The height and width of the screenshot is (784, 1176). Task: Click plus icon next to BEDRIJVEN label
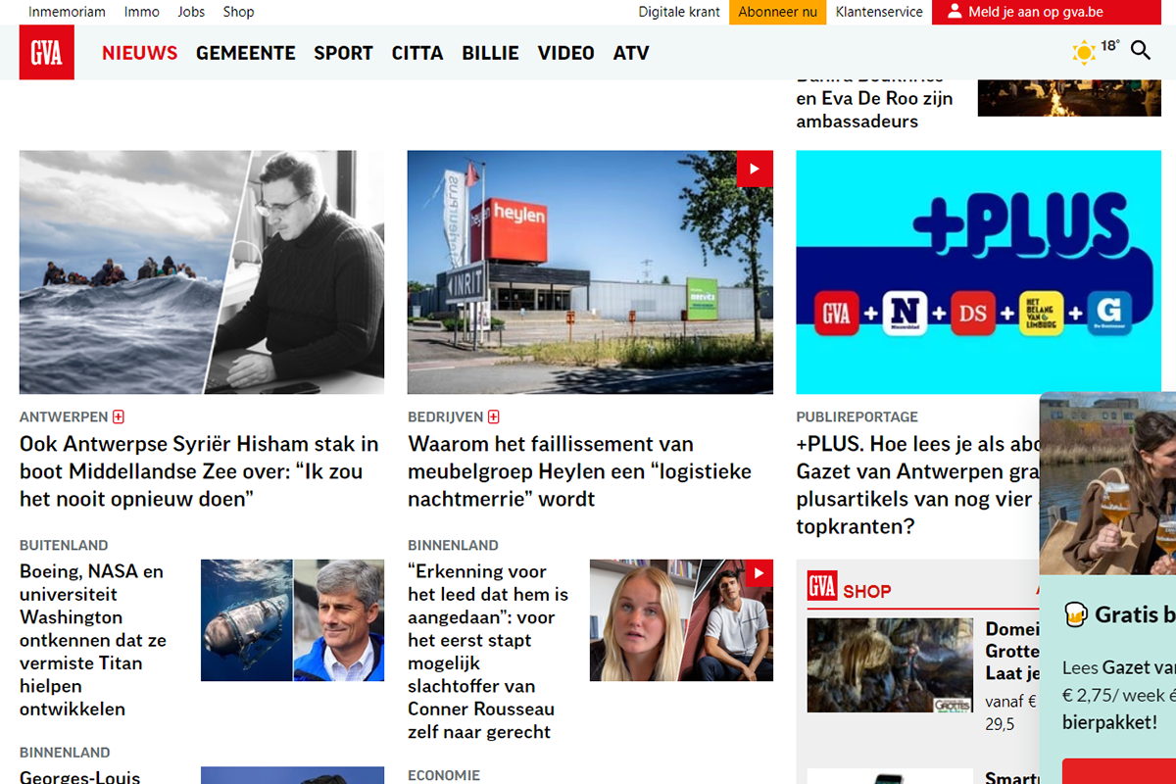point(494,416)
